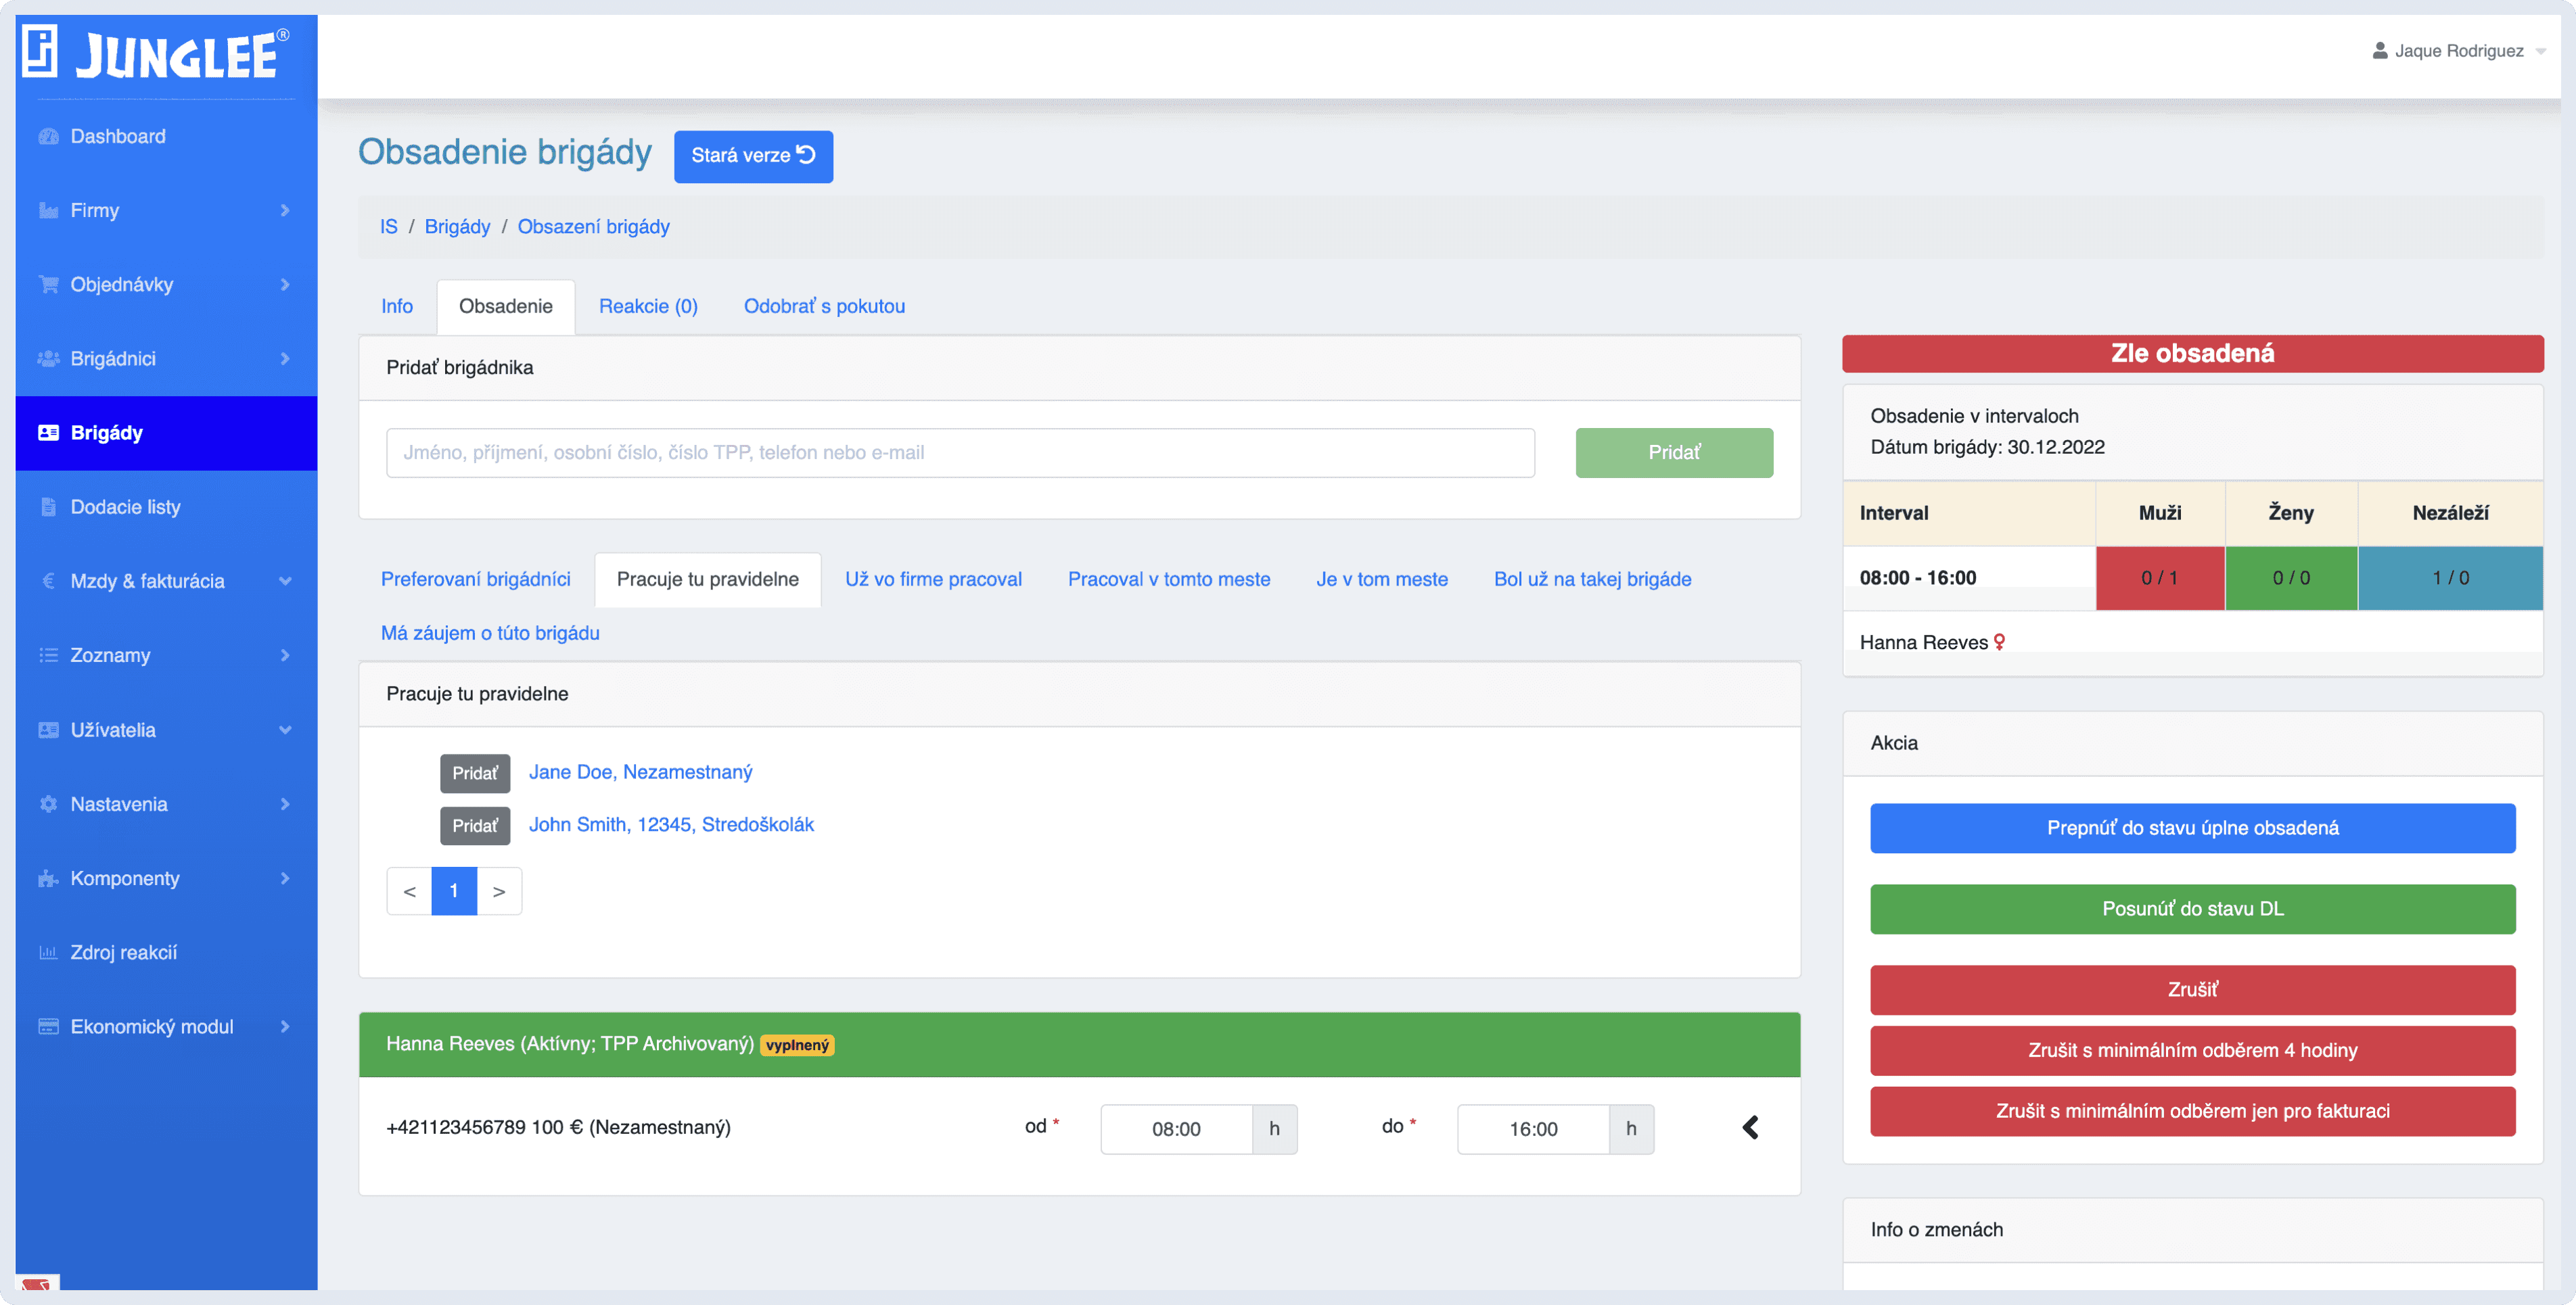Click the Dashboard gauge icon in sidebar
Image resolution: width=2576 pixels, height=1305 pixels.
48,136
